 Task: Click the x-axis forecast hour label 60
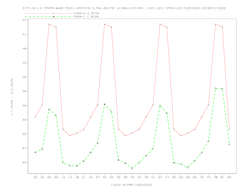174,177
